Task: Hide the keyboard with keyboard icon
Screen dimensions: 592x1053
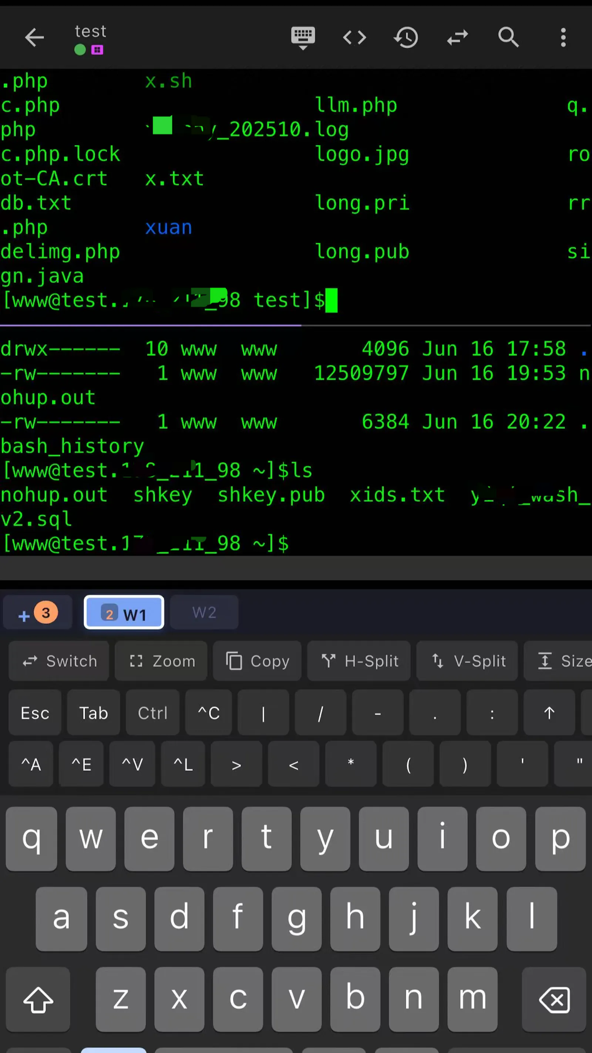Action: [303, 38]
